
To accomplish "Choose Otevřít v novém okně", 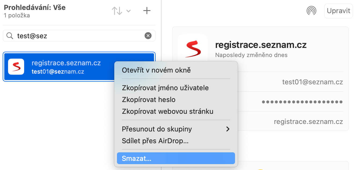I will click(156, 70).
